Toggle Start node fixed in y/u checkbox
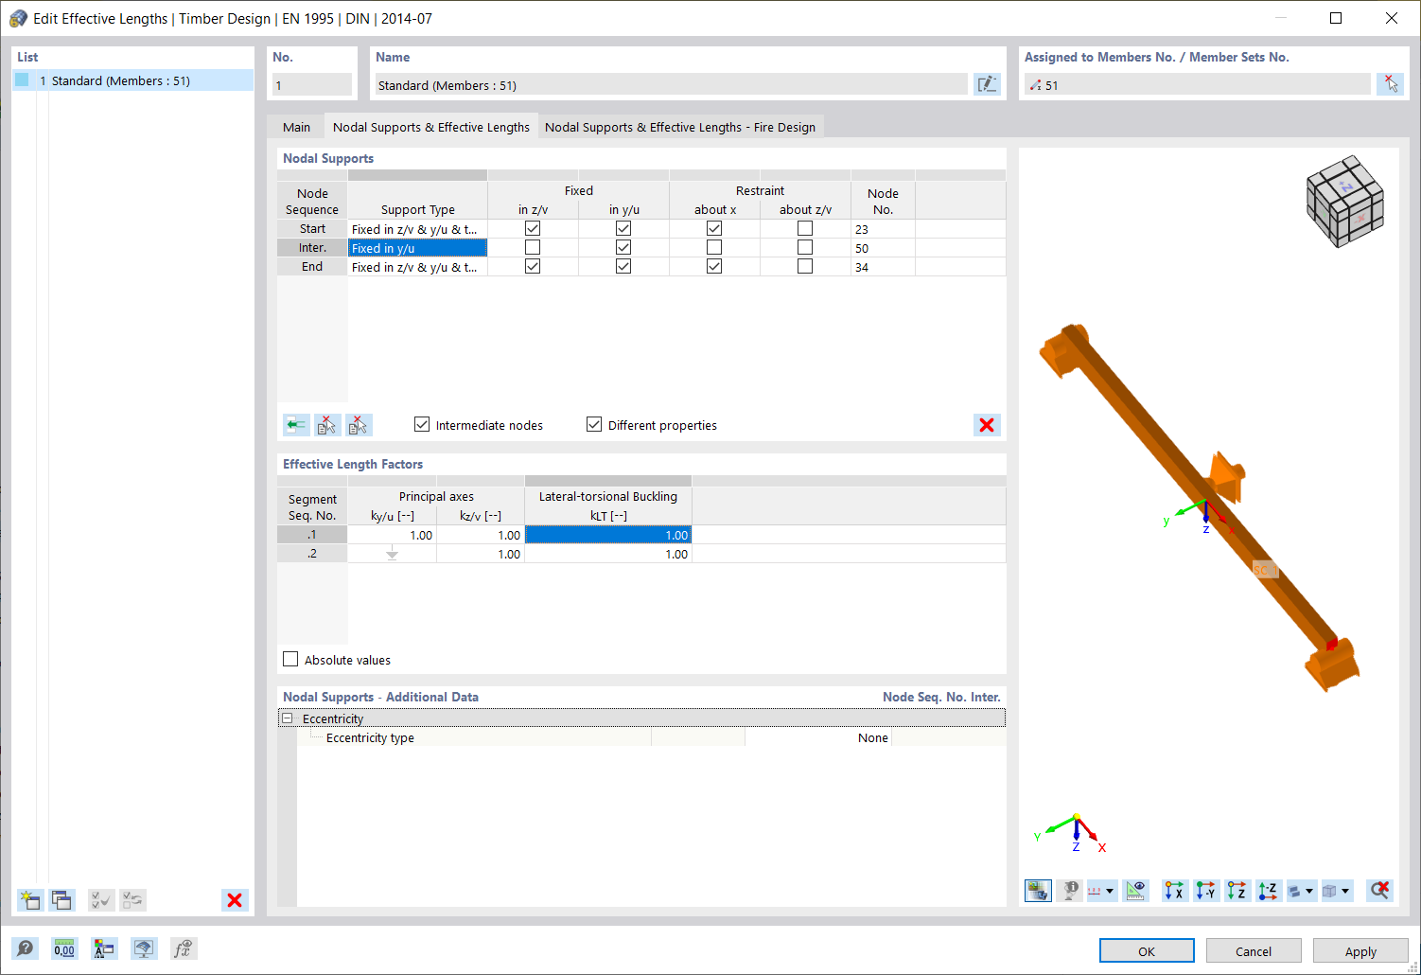 [623, 228]
